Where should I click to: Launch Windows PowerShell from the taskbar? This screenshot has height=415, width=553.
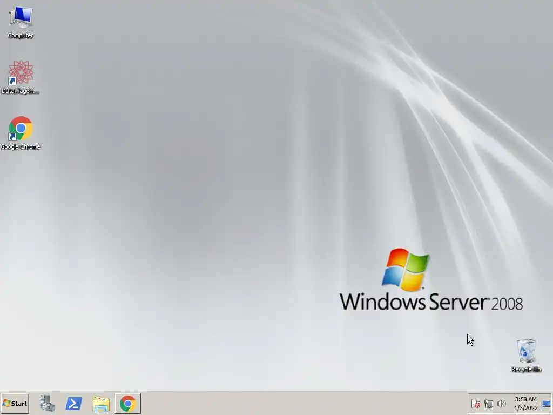74,403
